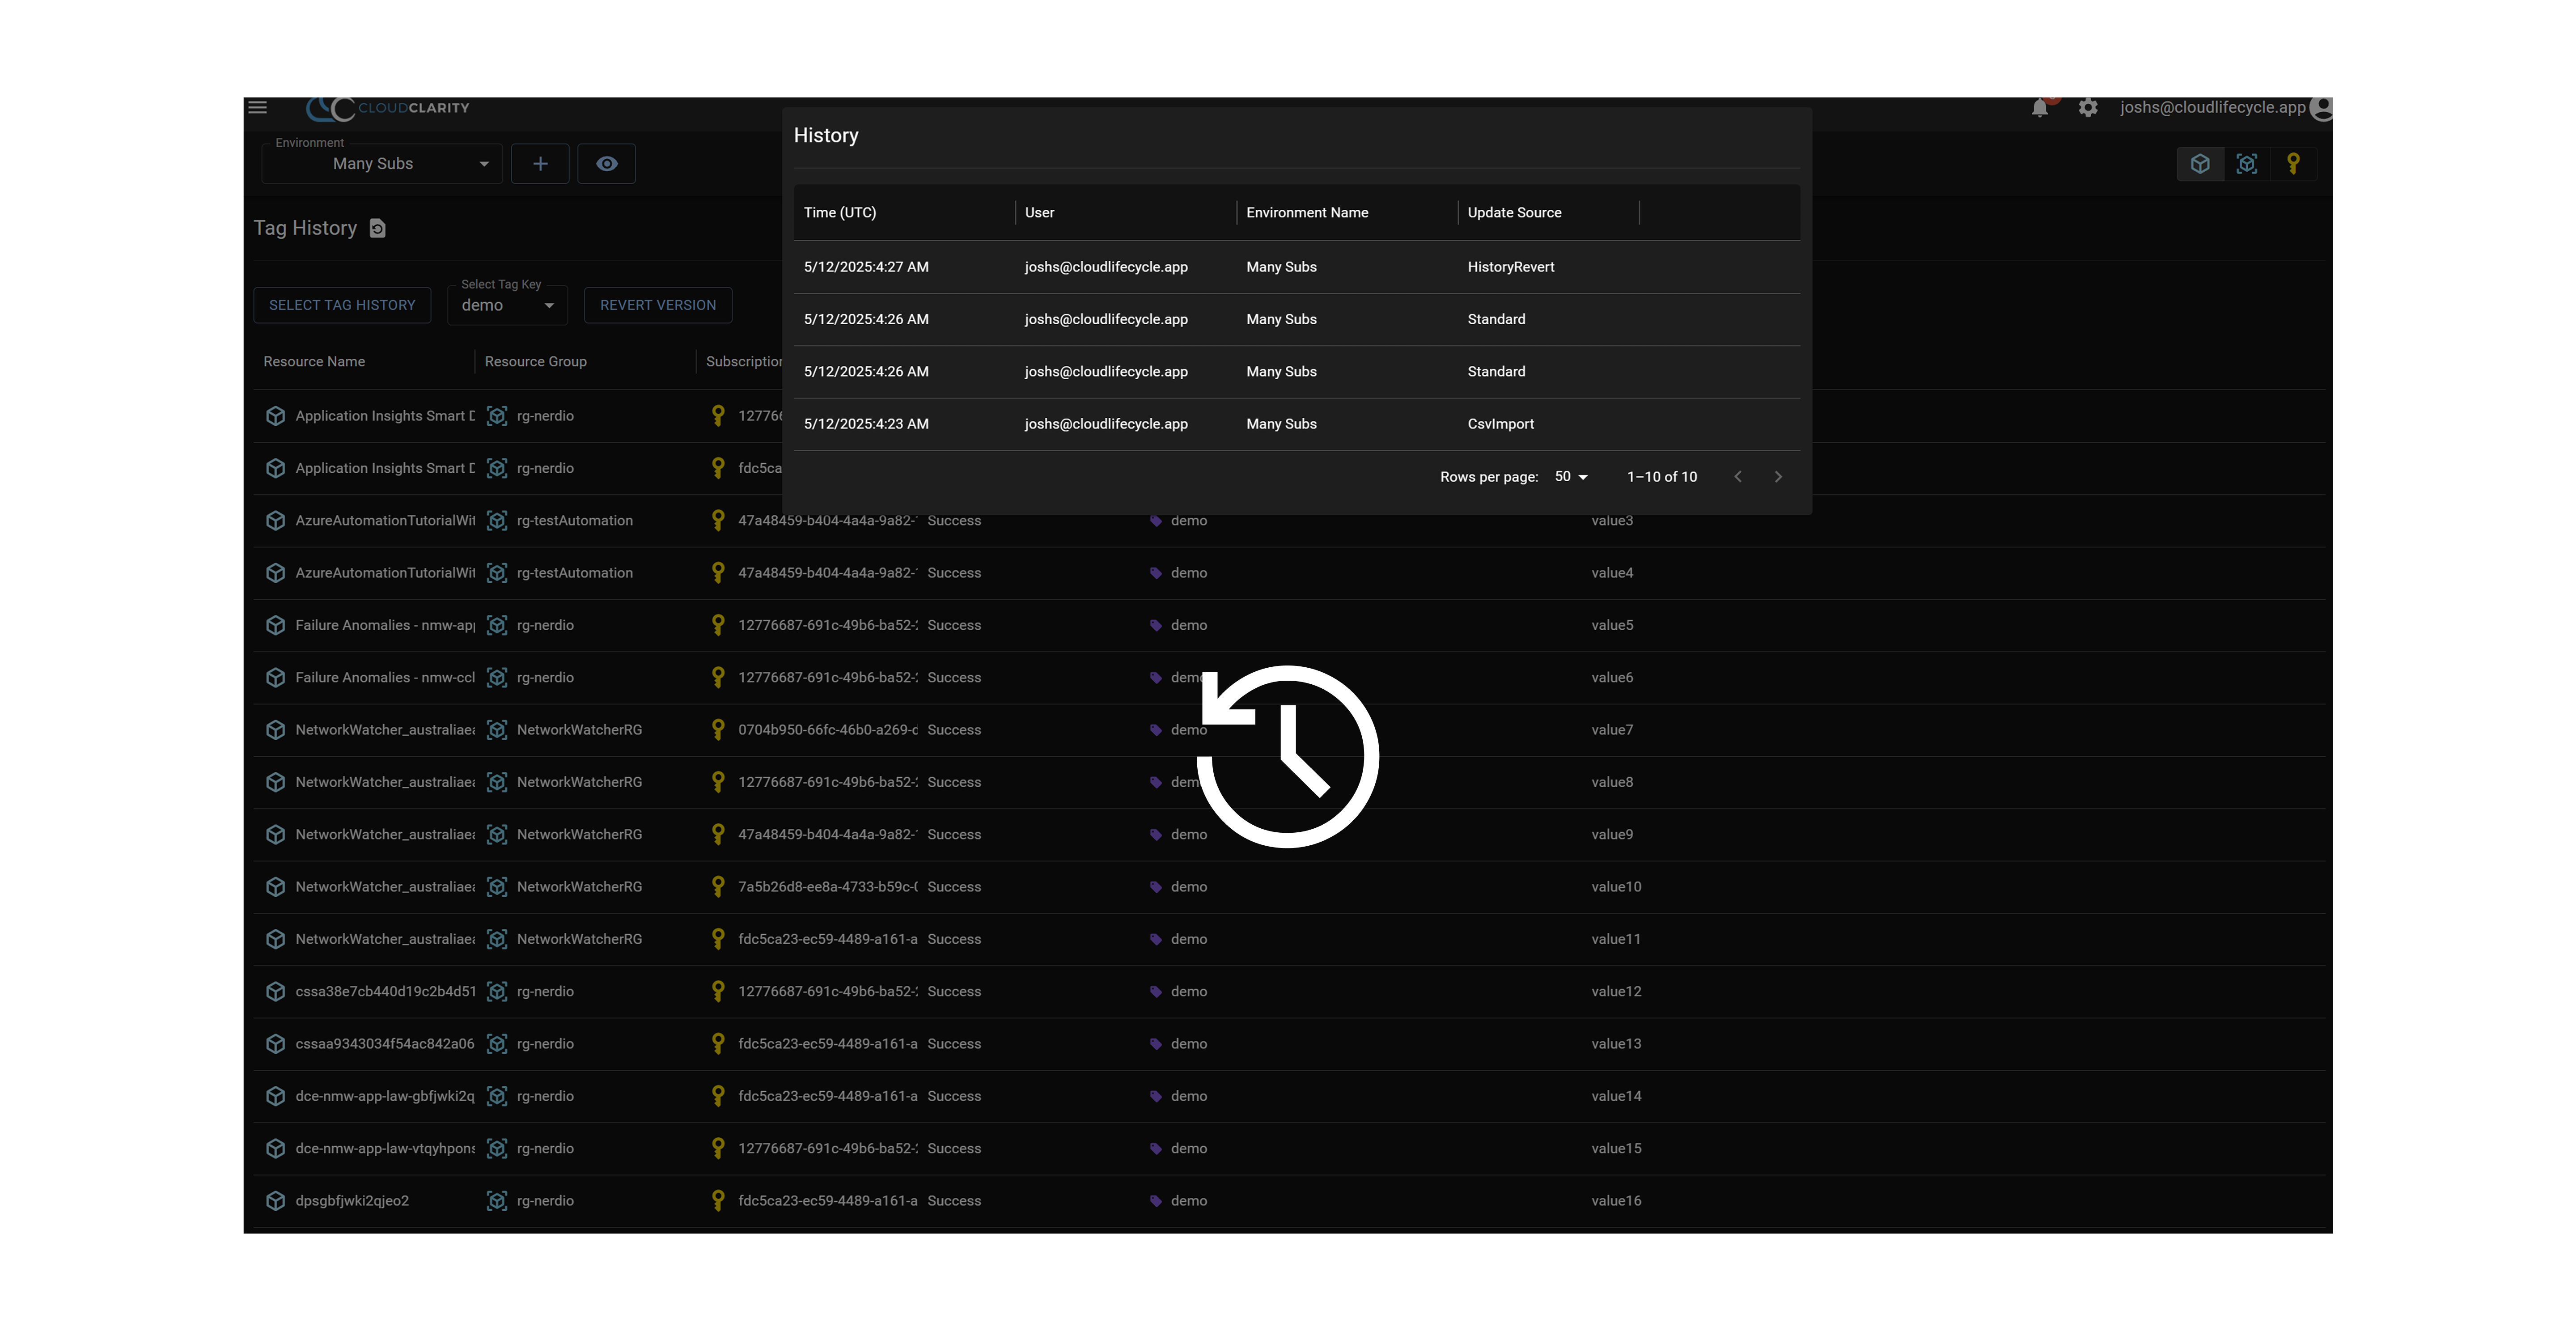2576x1331 pixels.
Task: Open the notifications bell
Action: (2040, 108)
